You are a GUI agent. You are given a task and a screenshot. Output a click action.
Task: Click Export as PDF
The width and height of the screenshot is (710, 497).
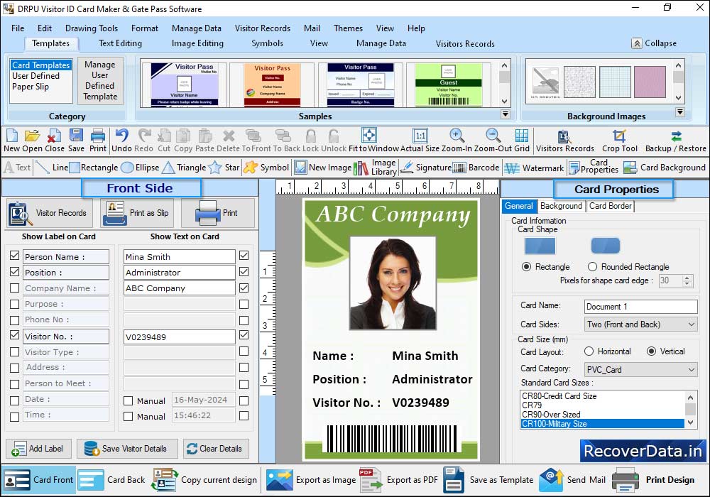pyautogui.click(x=399, y=480)
